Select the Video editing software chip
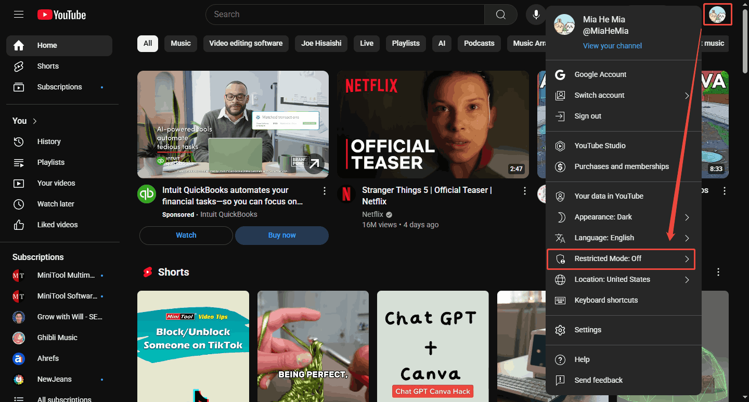The width and height of the screenshot is (749, 402). (246, 44)
